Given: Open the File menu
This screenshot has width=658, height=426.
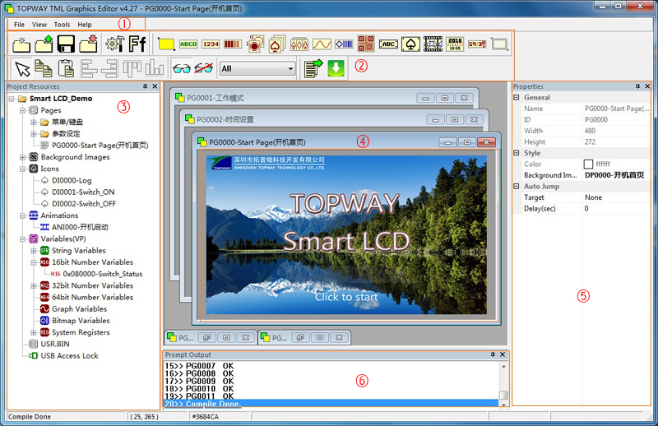Looking at the screenshot, I should tap(19, 25).
